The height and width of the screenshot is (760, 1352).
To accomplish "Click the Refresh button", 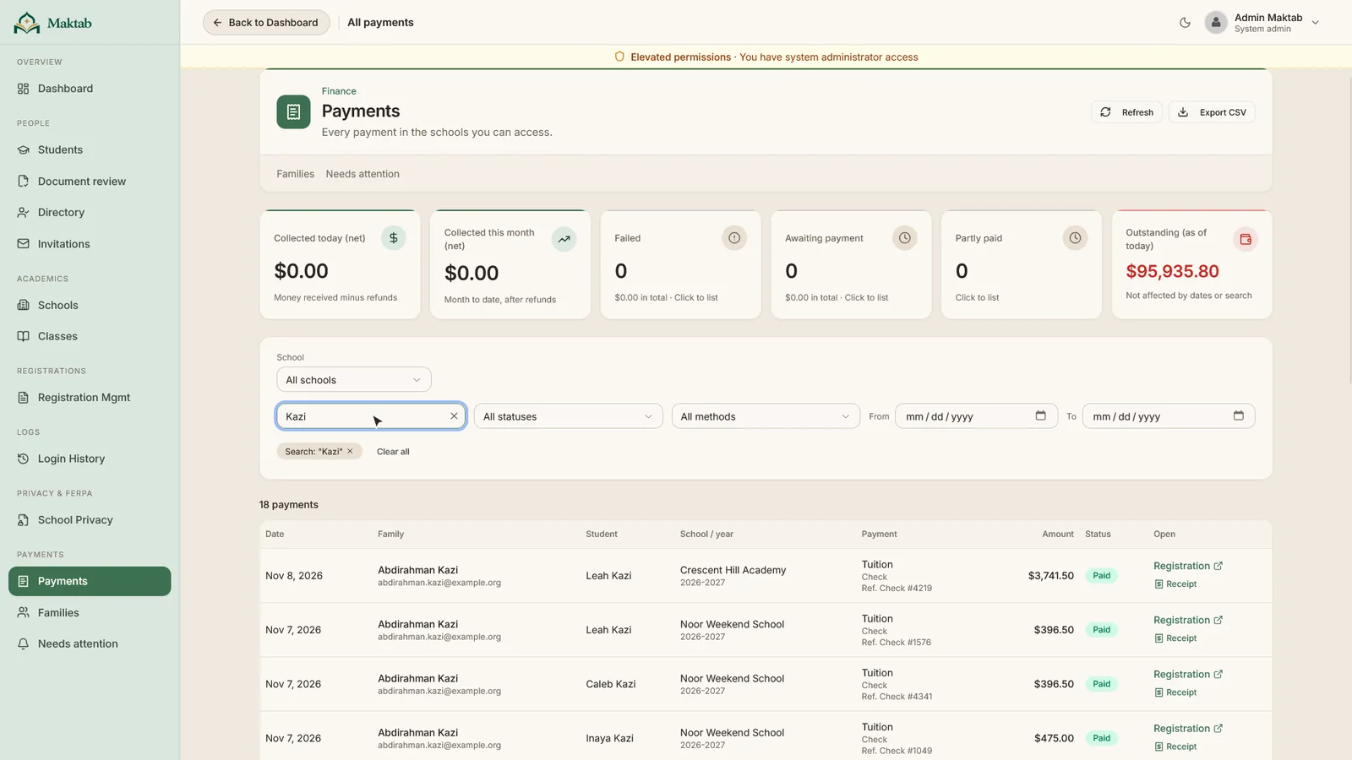I will pyautogui.click(x=1127, y=112).
